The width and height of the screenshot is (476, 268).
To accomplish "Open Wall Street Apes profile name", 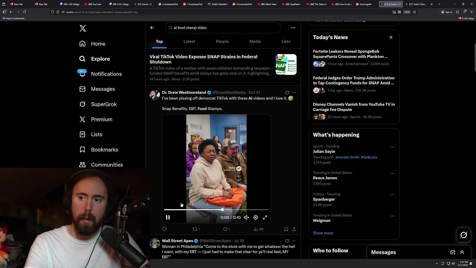I will pyautogui.click(x=177, y=241).
